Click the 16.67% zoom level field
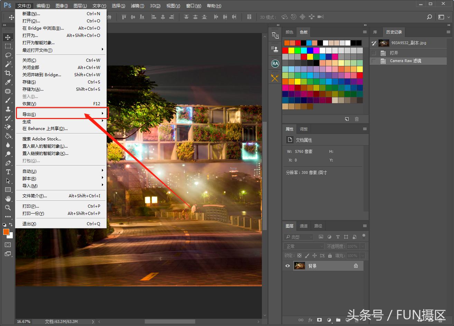The height and width of the screenshot is (326, 454). coord(23,322)
